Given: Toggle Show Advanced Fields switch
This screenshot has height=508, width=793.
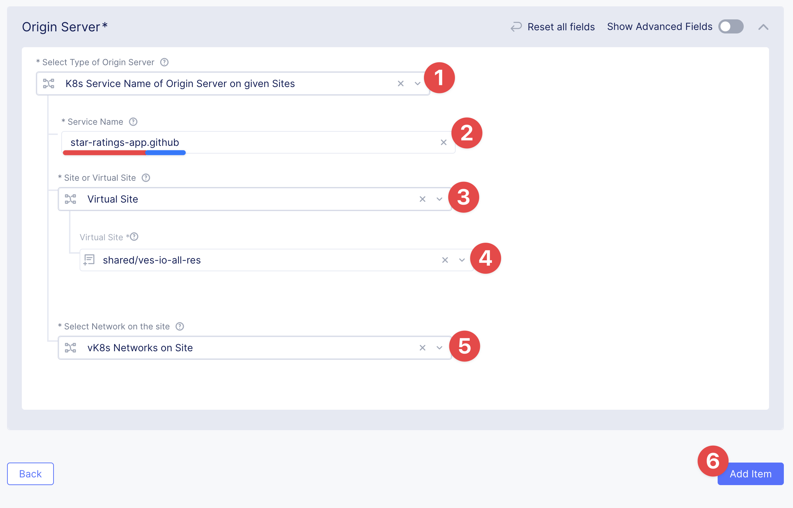Looking at the screenshot, I should (731, 27).
